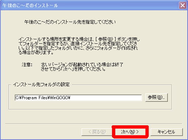
Task: Click the note text 古いバージョンが起動されている場合は終了
Action: tap(82, 65)
